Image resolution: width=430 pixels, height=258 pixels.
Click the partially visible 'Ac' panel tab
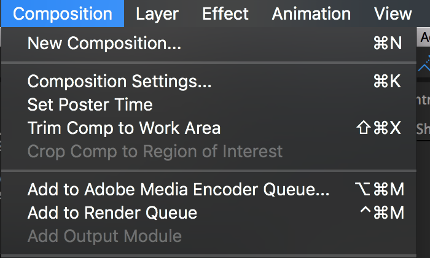click(x=424, y=38)
